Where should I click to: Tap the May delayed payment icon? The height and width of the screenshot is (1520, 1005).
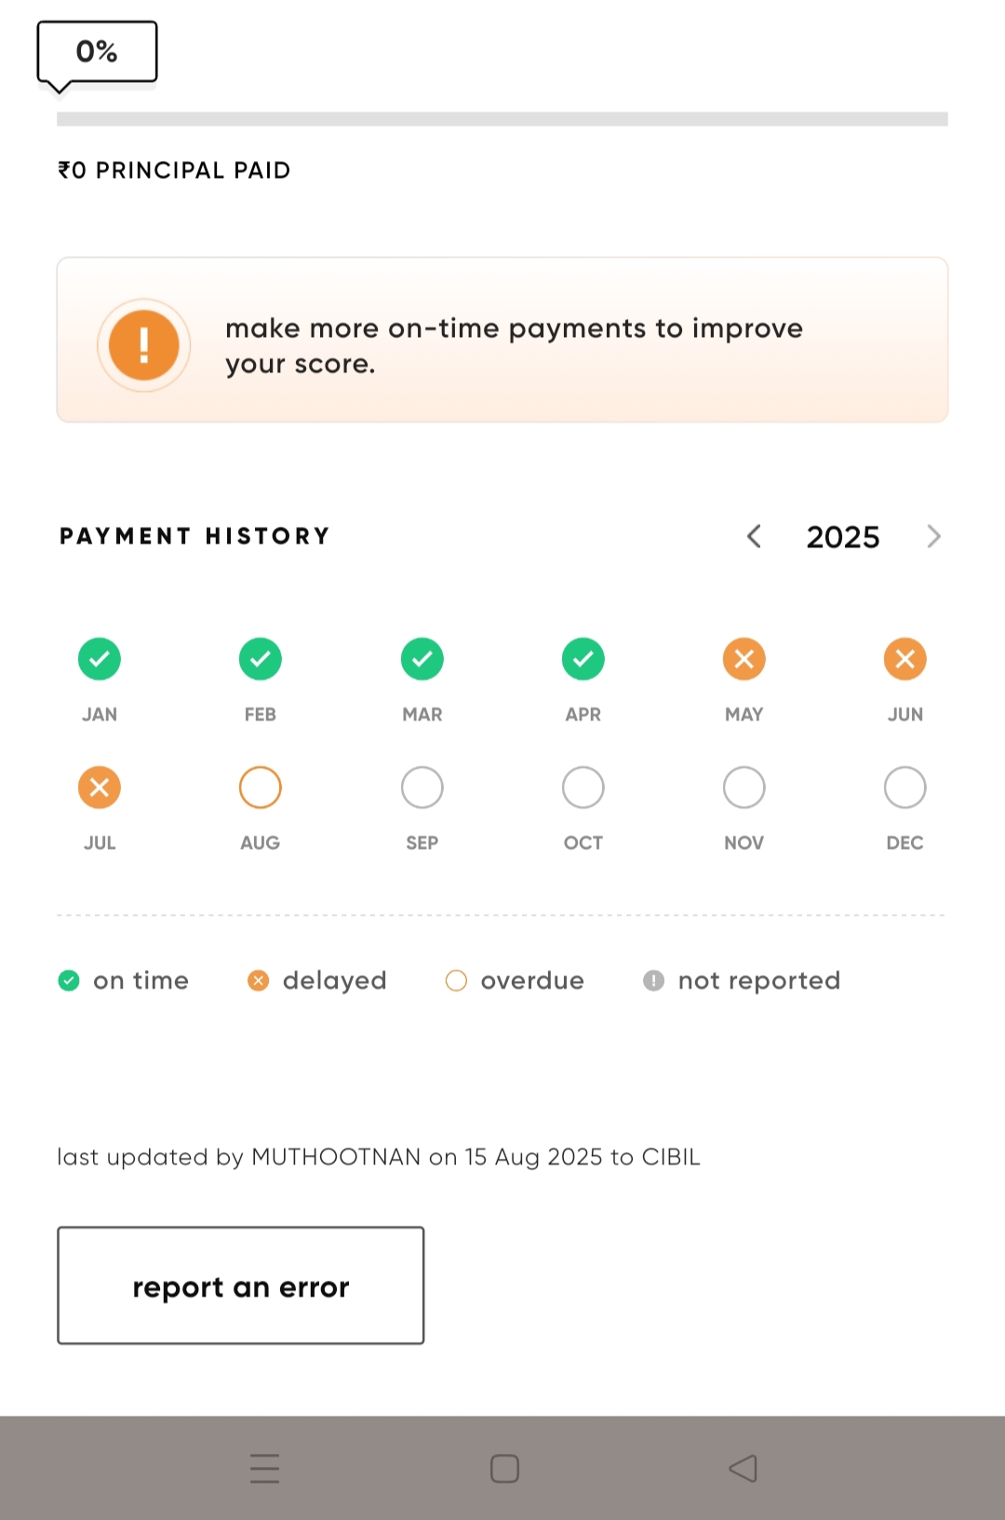point(744,659)
